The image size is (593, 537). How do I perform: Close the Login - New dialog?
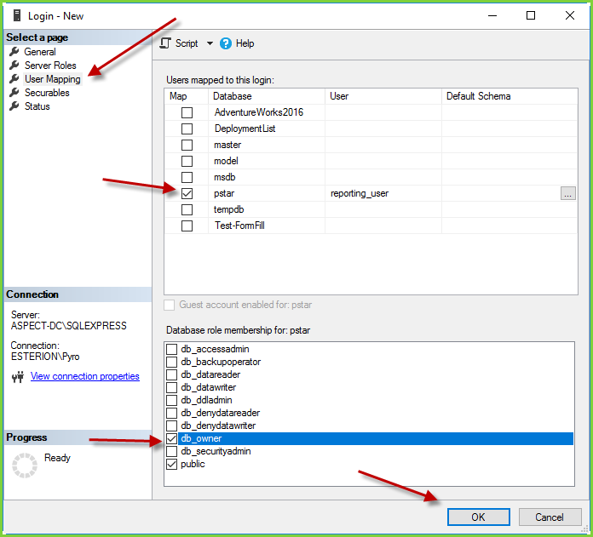pyautogui.click(x=570, y=16)
